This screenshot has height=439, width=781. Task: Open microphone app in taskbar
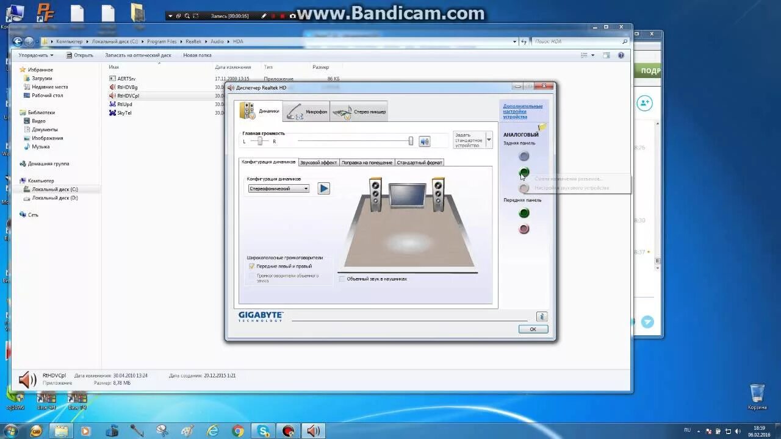(x=137, y=431)
